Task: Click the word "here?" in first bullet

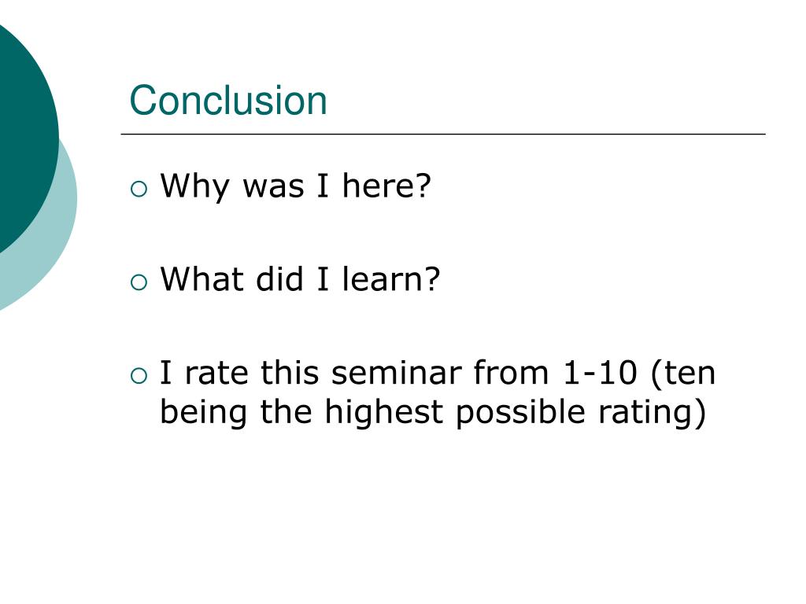Action: pos(386,187)
